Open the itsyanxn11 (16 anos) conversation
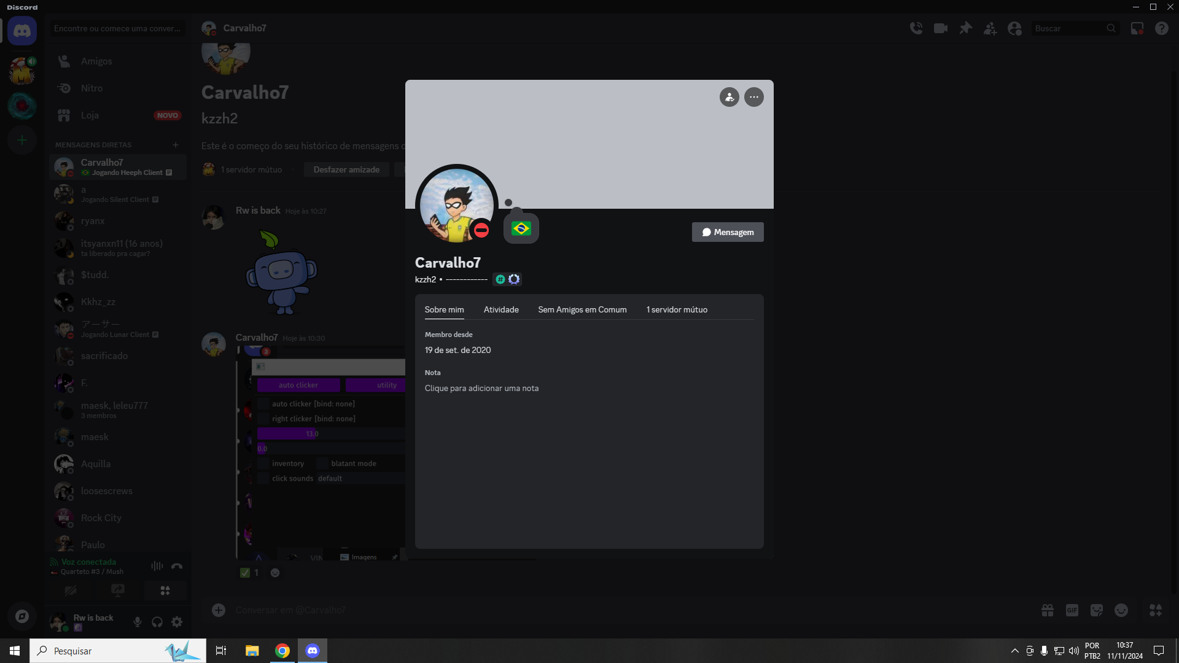Image resolution: width=1179 pixels, height=663 pixels. tap(118, 248)
